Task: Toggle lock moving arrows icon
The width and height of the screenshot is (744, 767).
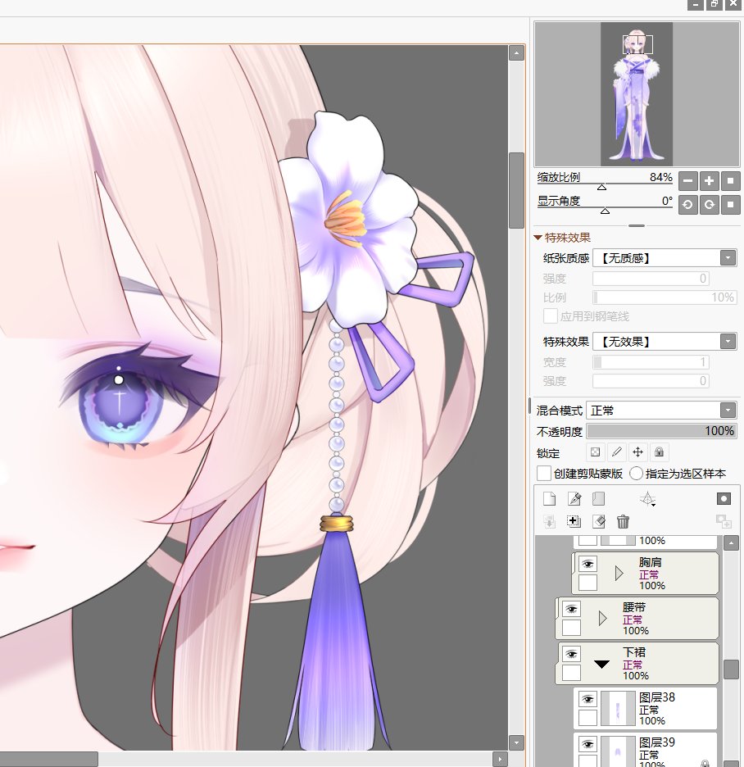Action: click(x=637, y=452)
